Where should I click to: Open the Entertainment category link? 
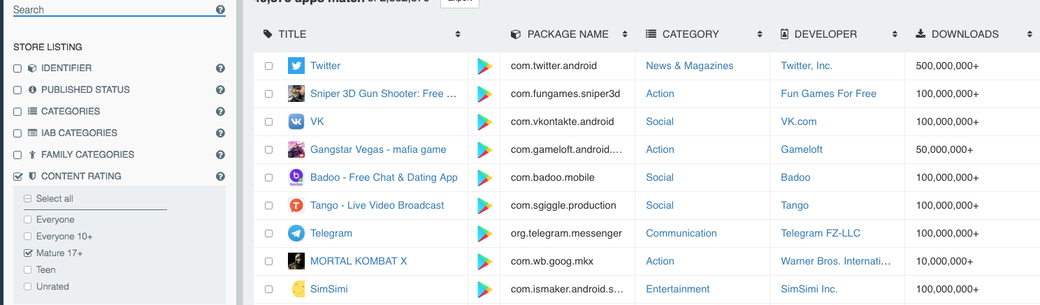(x=678, y=289)
